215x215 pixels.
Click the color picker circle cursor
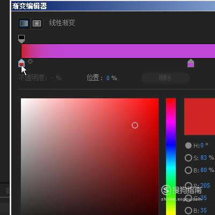135,125
